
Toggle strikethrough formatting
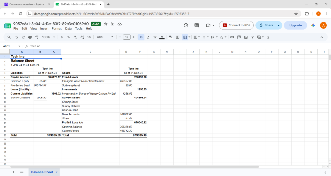pyautogui.click(x=155, y=37)
